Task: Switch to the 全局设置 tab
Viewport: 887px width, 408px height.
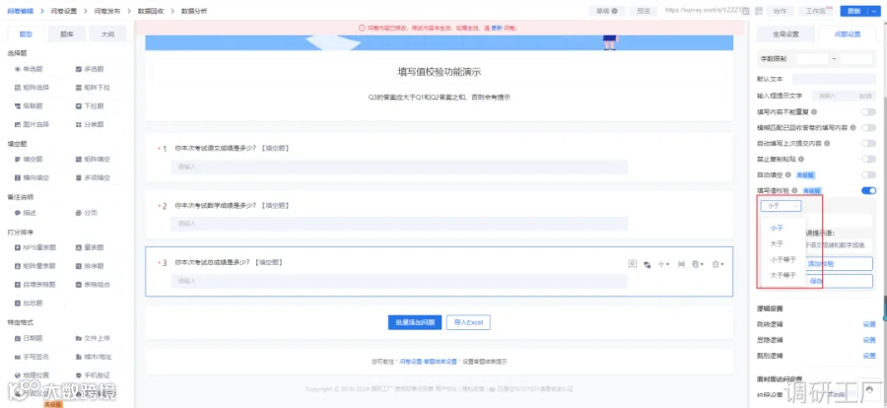Action: pyautogui.click(x=785, y=34)
